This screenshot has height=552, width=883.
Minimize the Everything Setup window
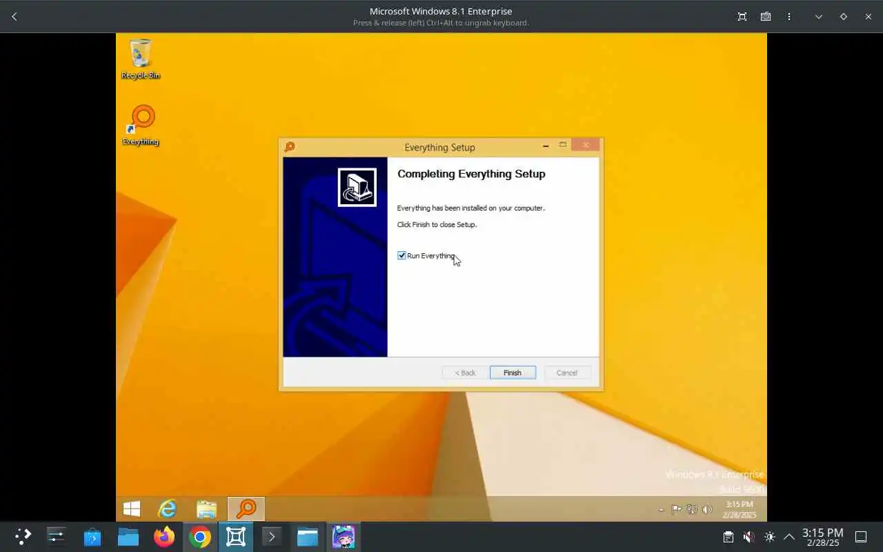546,146
